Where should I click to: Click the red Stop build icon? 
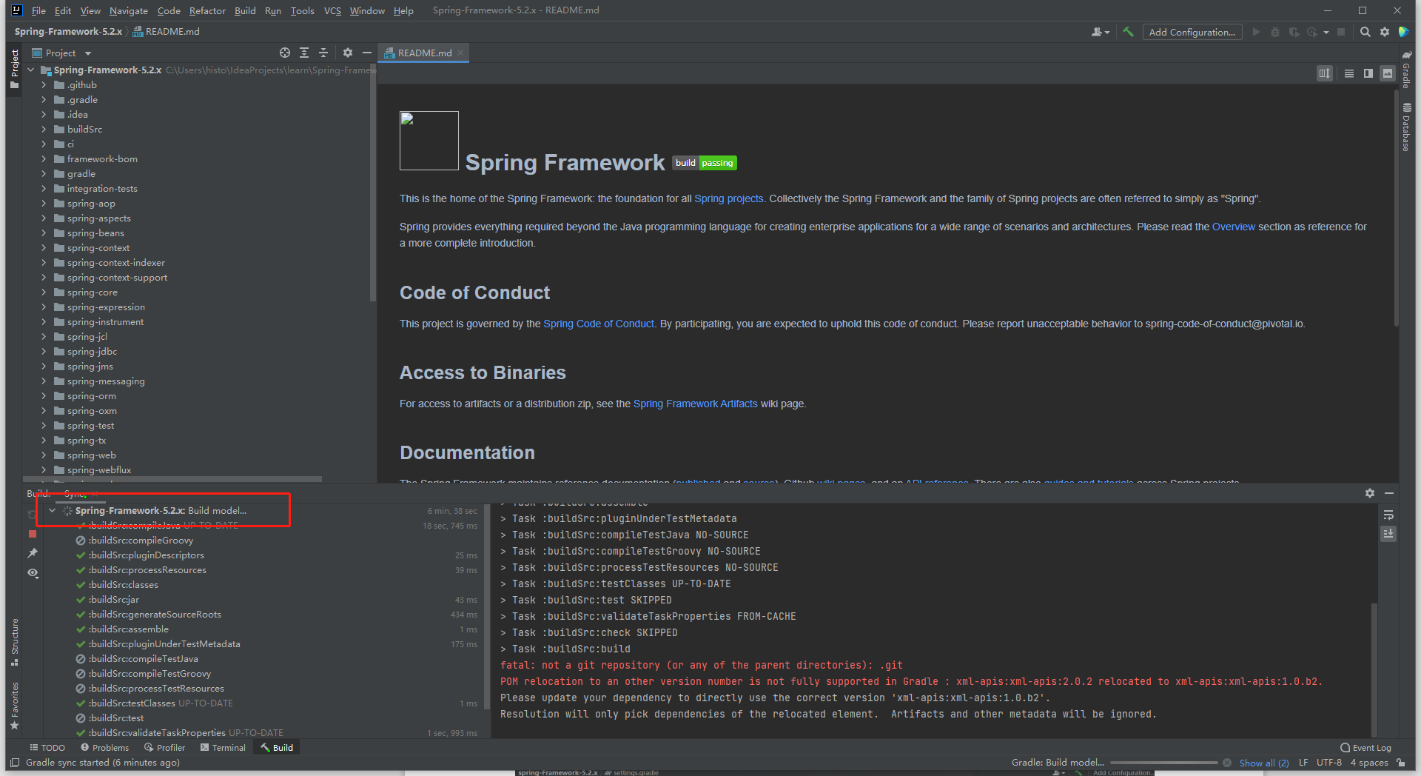point(33,534)
